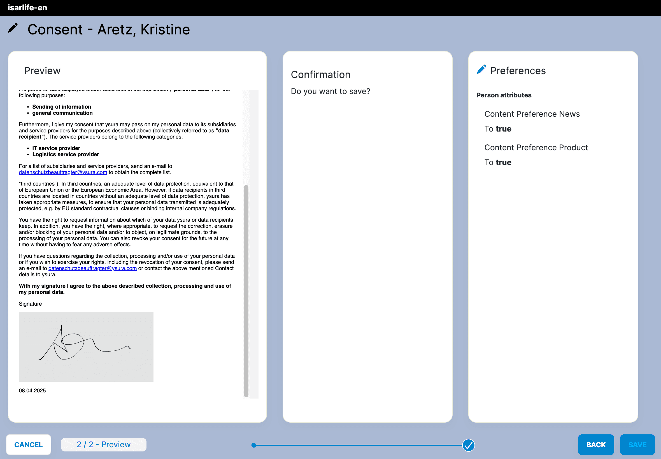Click the preview document's vertical scrollbar thumb
The image size is (661, 459).
[246, 291]
